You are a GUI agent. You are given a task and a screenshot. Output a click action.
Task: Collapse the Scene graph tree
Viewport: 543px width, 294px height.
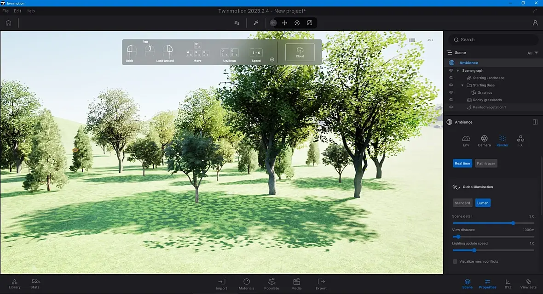tap(458, 71)
